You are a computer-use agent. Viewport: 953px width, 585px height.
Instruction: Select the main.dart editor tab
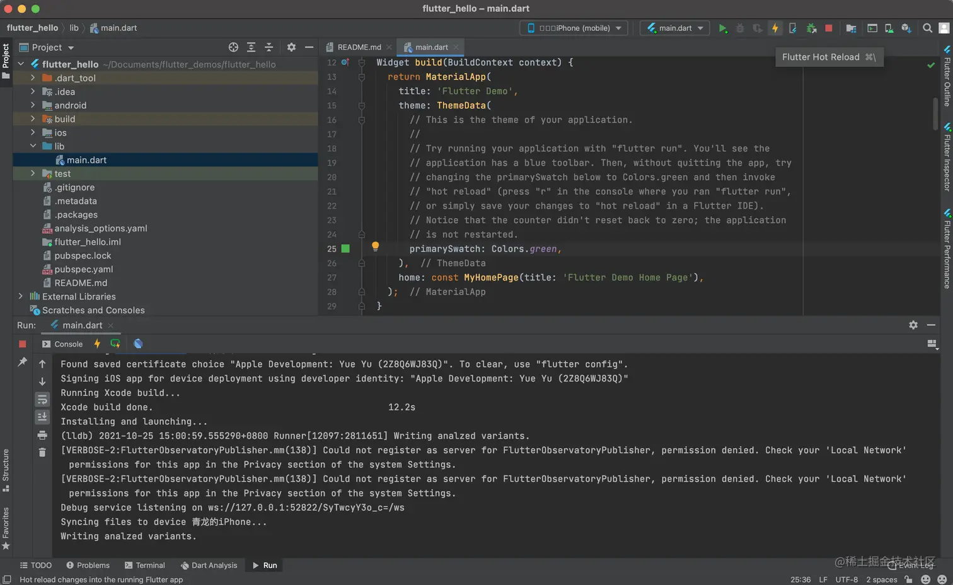431,47
